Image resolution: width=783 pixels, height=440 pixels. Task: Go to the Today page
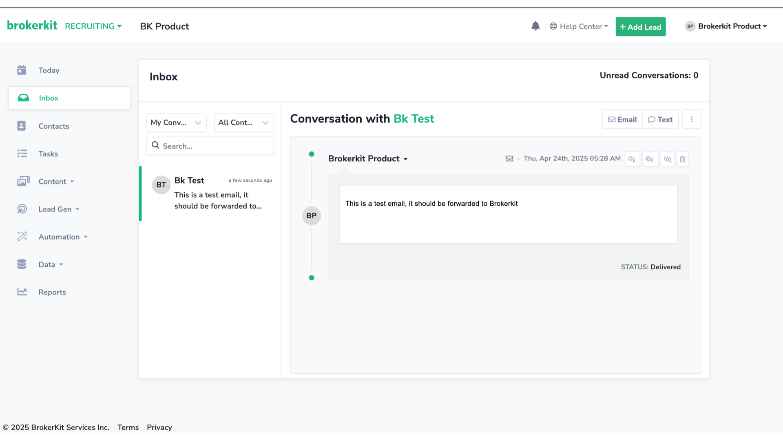point(49,70)
